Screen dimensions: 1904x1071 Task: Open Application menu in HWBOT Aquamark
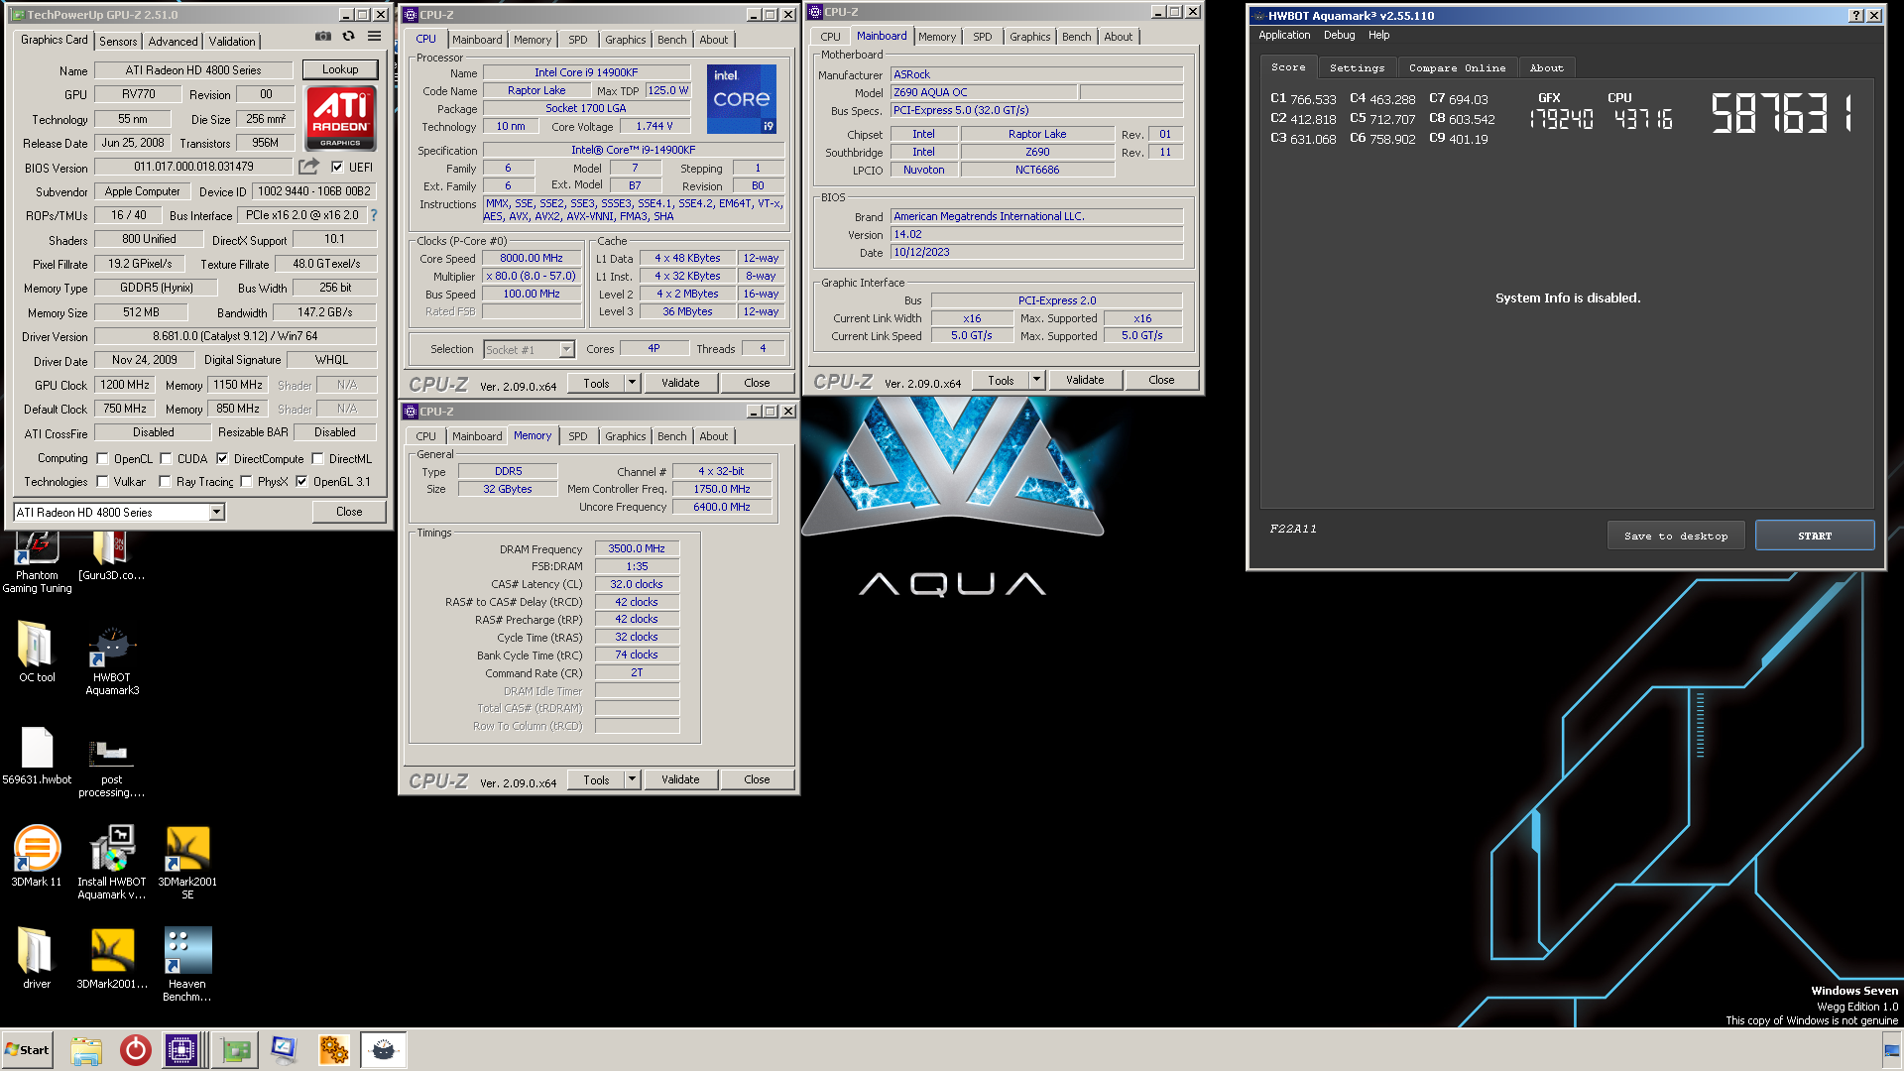coord(1284,35)
